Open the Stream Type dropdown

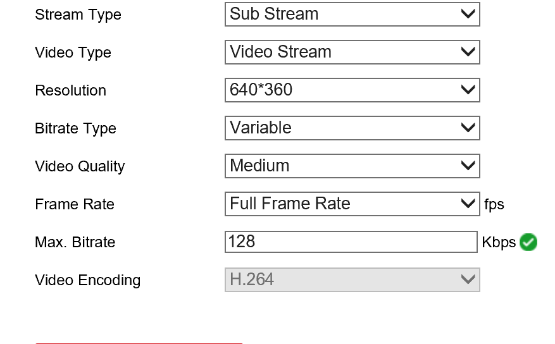point(352,14)
